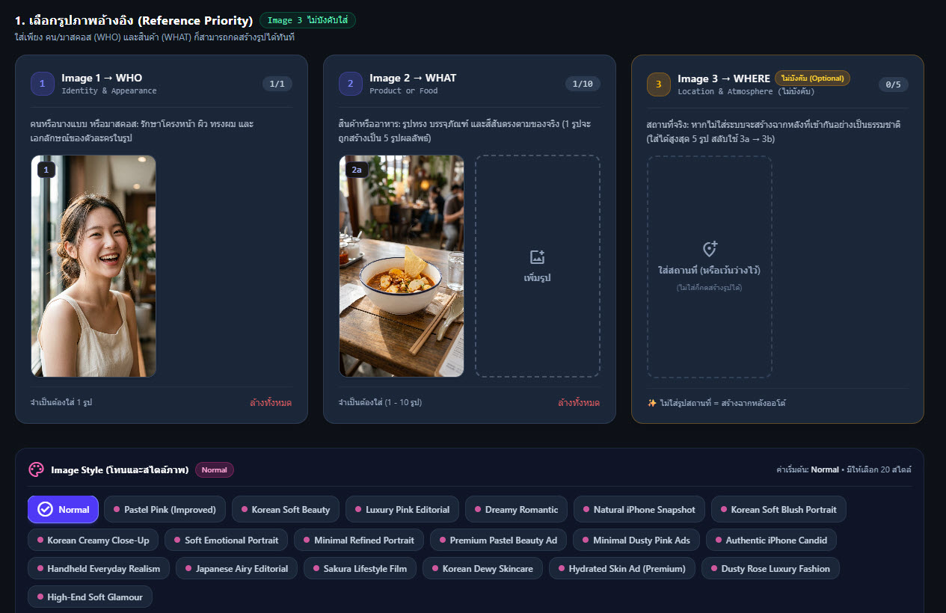Click the location pin icon in Image 3 slot
The height and width of the screenshot is (613, 946).
click(x=710, y=249)
